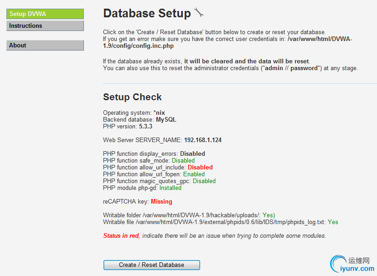
Task: Click the phpids_log.txt writable file line
Action: coord(221,222)
